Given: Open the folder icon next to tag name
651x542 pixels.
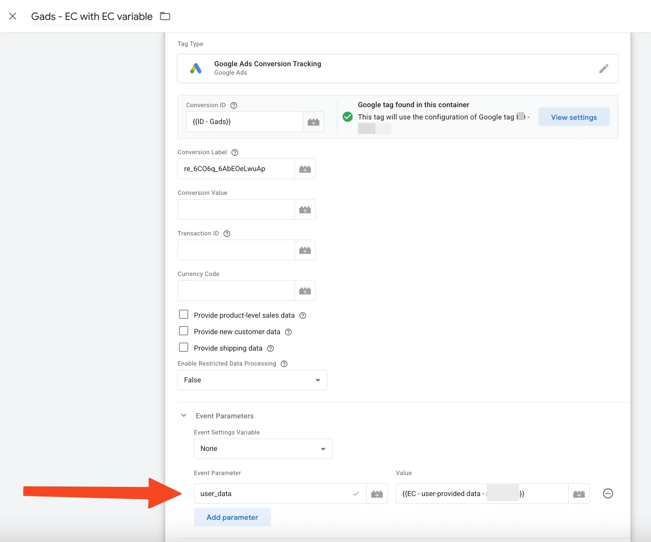Looking at the screenshot, I should 165,16.
